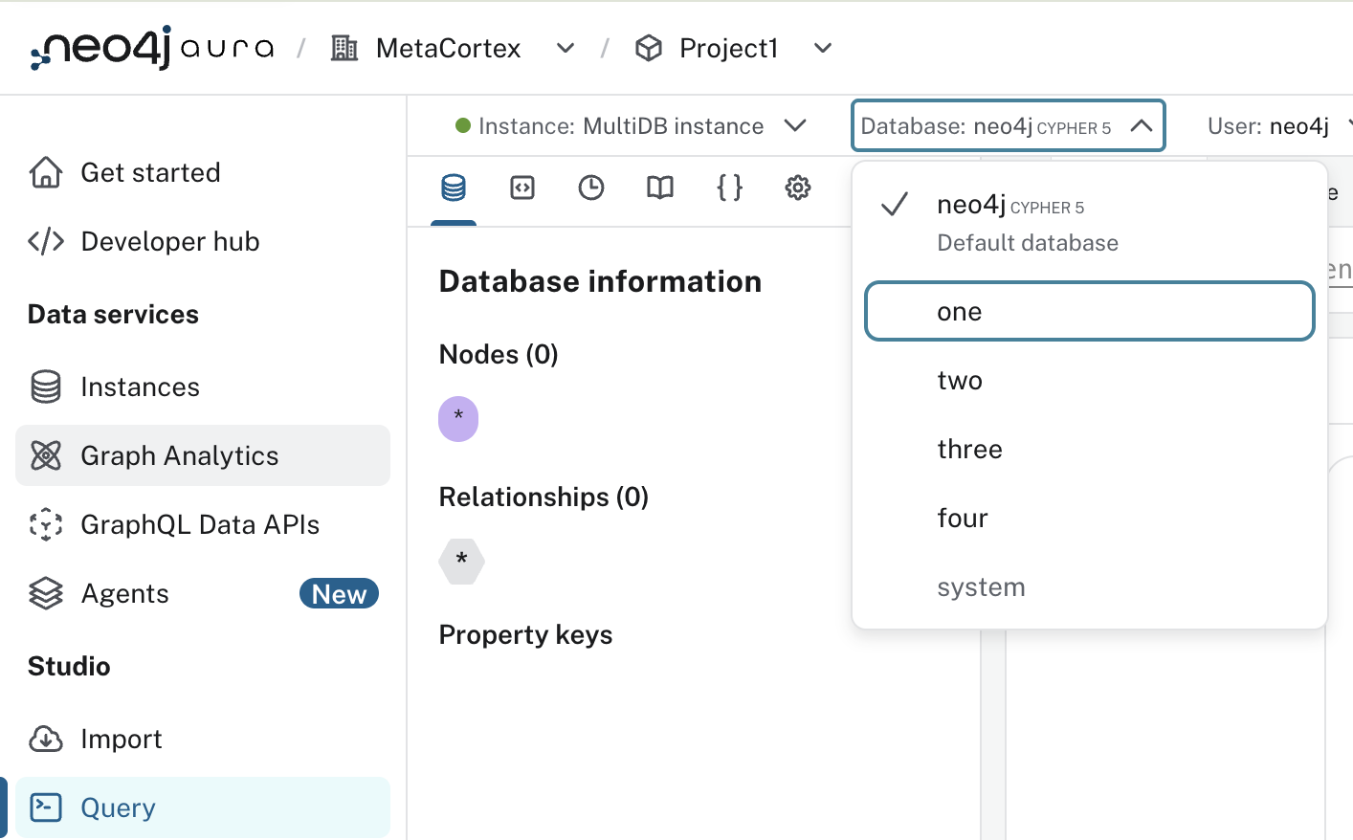The height and width of the screenshot is (840, 1353).
Task: Click the Developer hub code icon
Action: (46, 241)
